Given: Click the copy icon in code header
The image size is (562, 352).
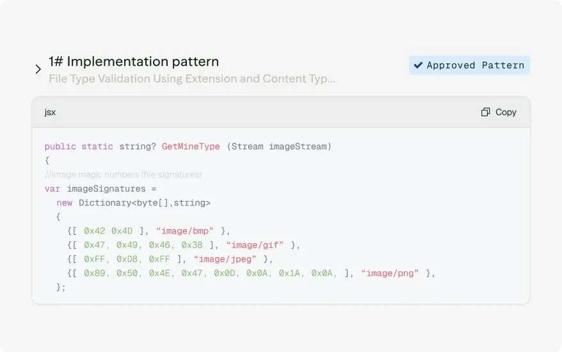Looking at the screenshot, I should [x=485, y=112].
